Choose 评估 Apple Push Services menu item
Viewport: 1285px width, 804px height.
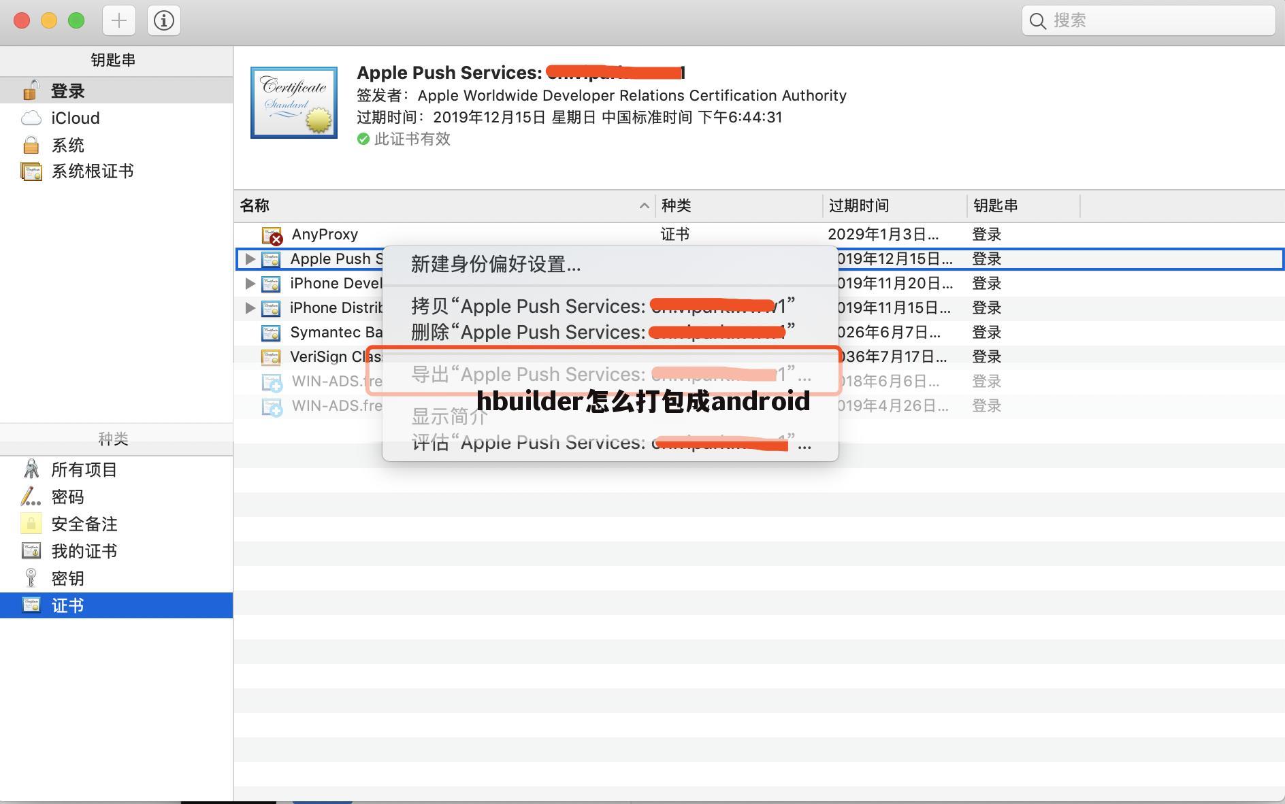pyautogui.click(x=610, y=442)
